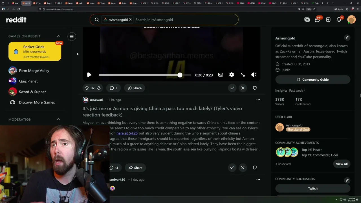Open the user flair avatar
The height and width of the screenshot is (203, 361).
[280, 127]
